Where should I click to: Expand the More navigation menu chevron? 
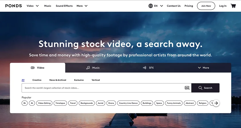click(86, 6)
